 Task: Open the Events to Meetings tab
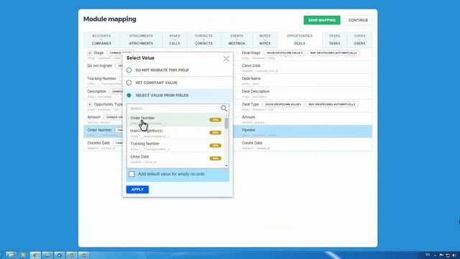[236, 40]
